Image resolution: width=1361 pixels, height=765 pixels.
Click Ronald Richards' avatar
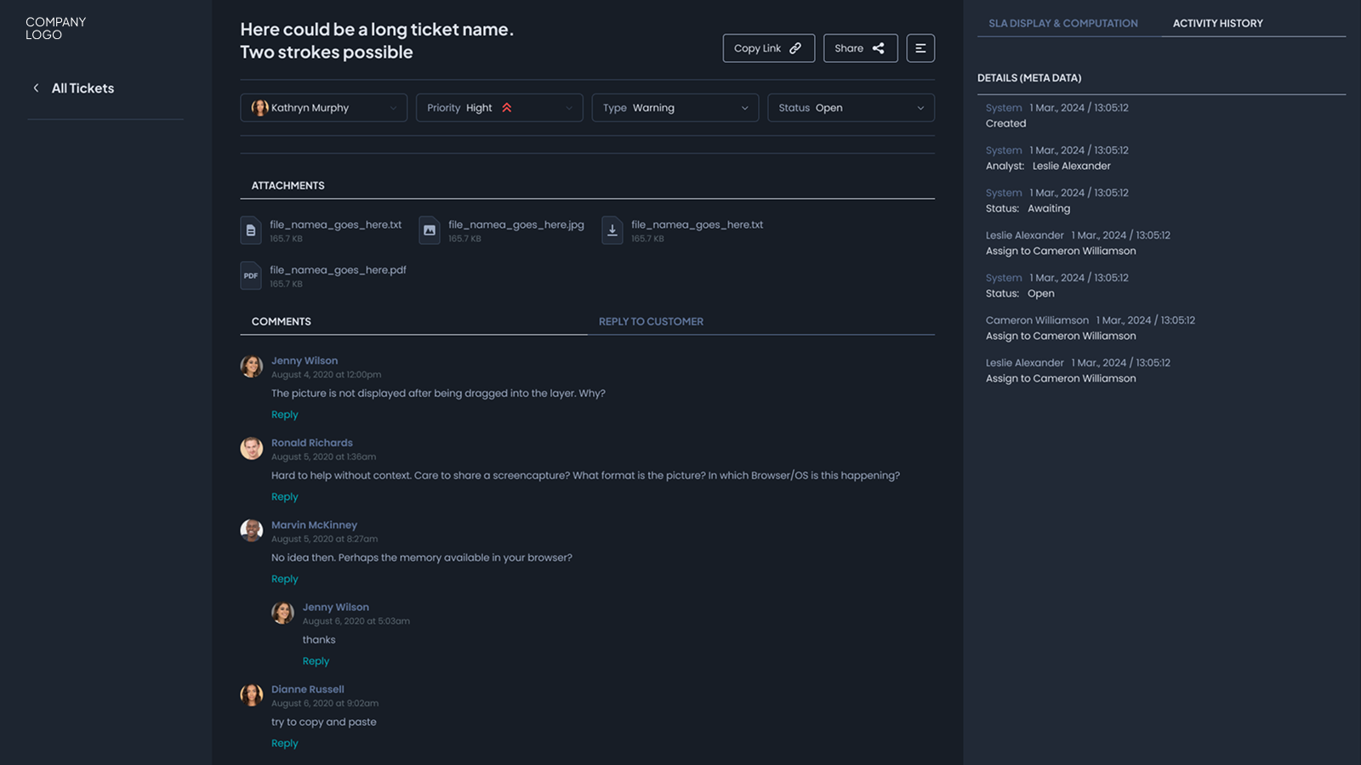coord(252,449)
